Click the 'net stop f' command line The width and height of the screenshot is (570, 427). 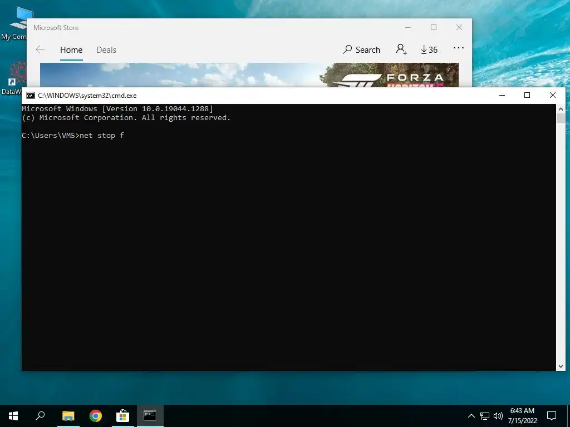click(x=73, y=136)
